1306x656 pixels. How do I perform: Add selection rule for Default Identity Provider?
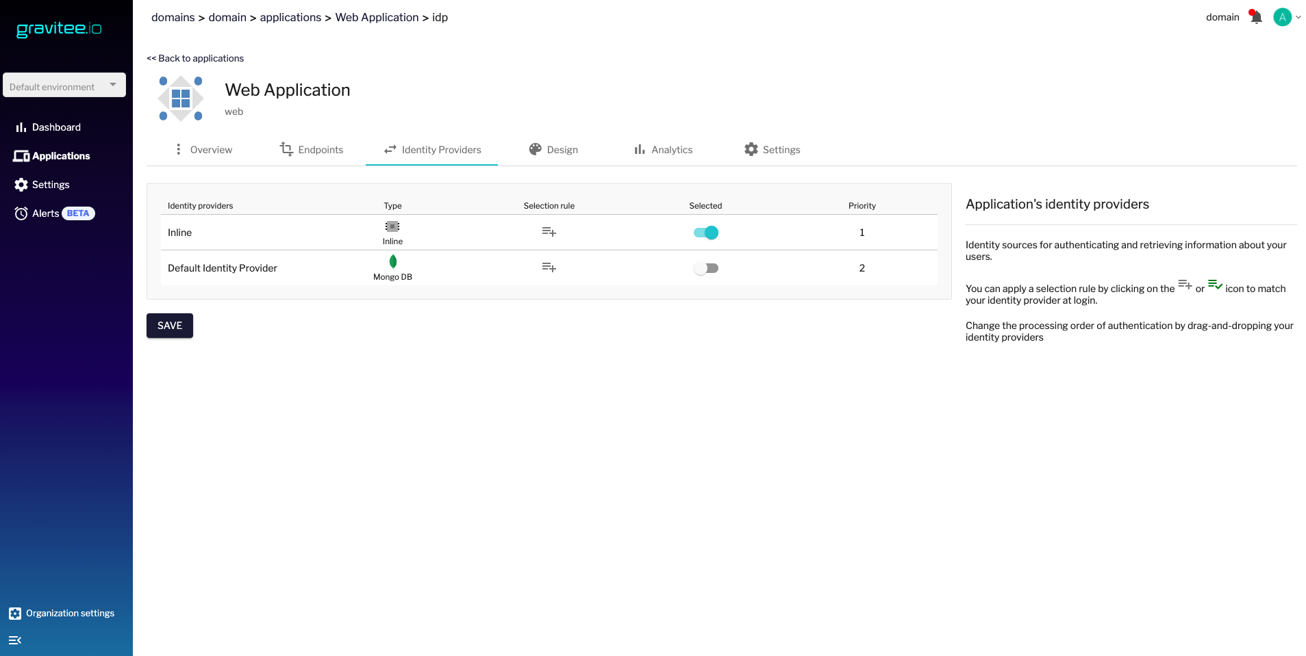point(549,267)
